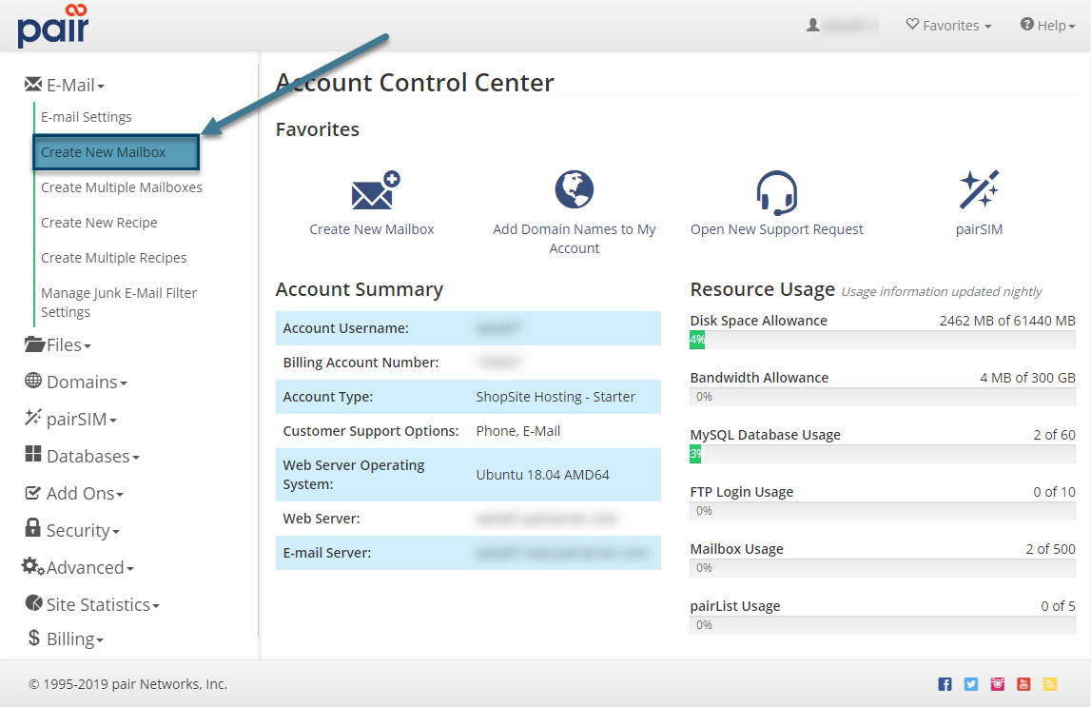Click the E-Mail envelope icon in sidebar
Viewport: 1091px width, 707px height.
point(32,84)
